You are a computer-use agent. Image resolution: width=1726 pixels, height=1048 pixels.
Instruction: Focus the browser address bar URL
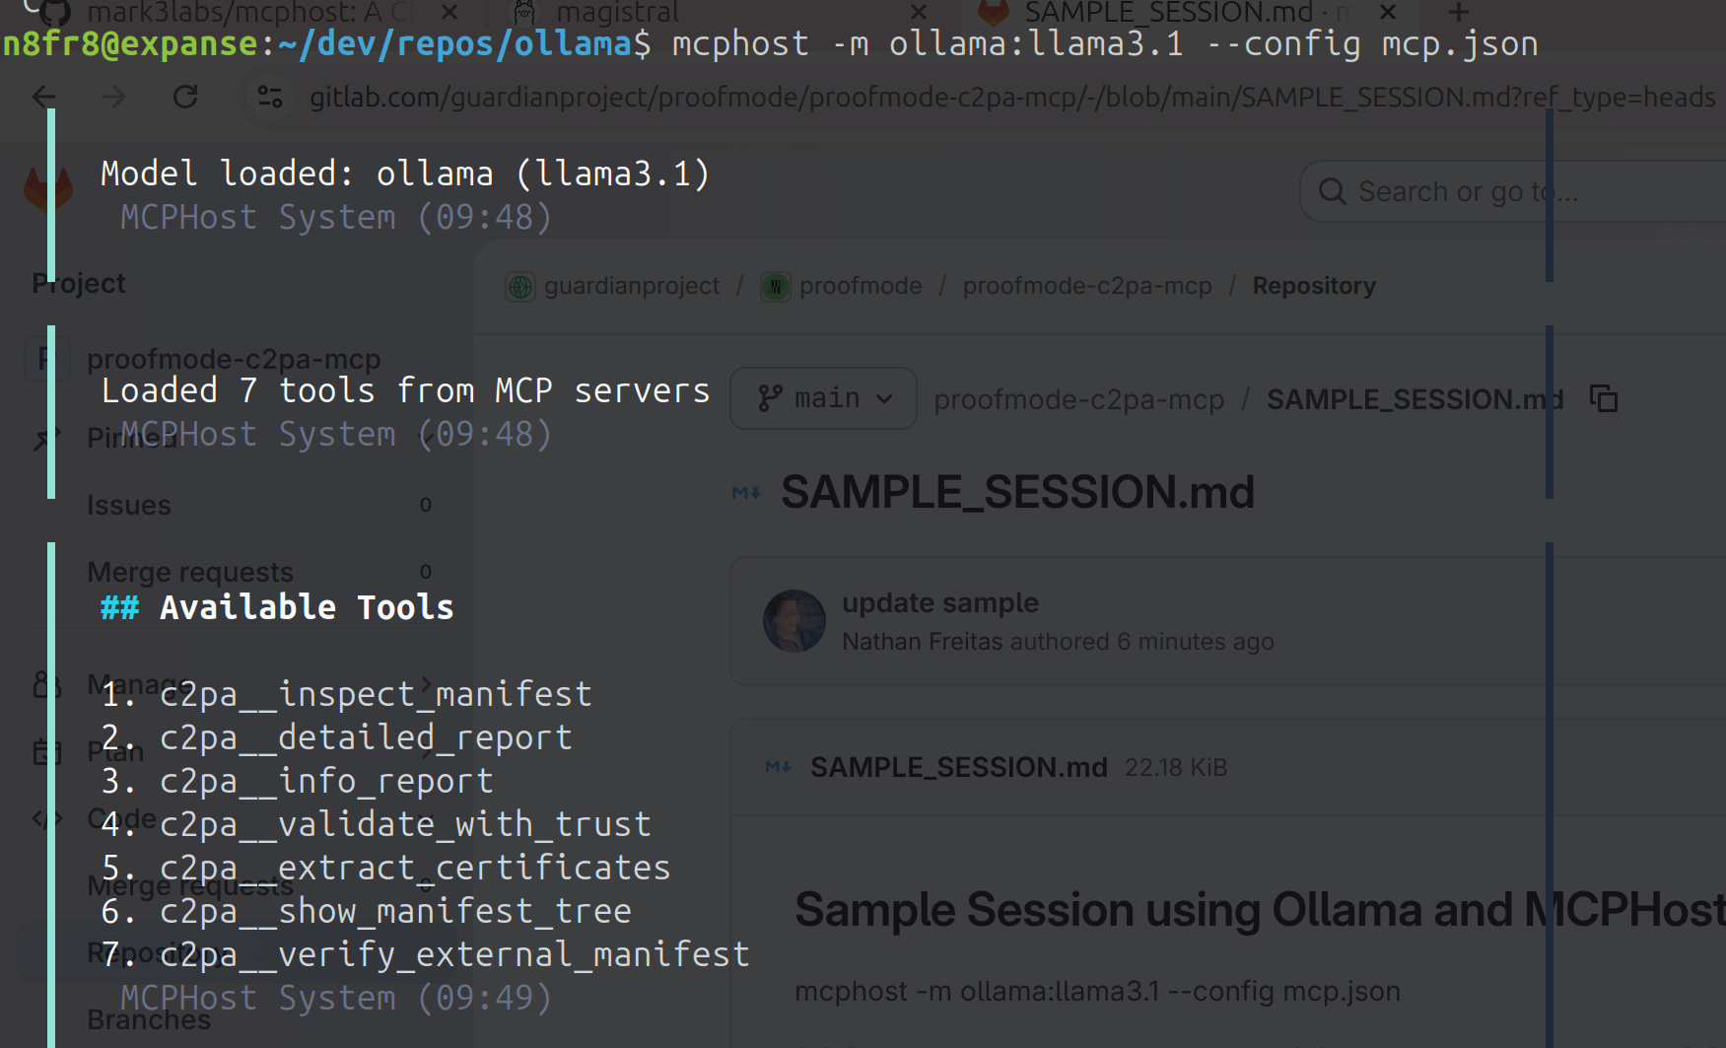(x=986, y=97)
